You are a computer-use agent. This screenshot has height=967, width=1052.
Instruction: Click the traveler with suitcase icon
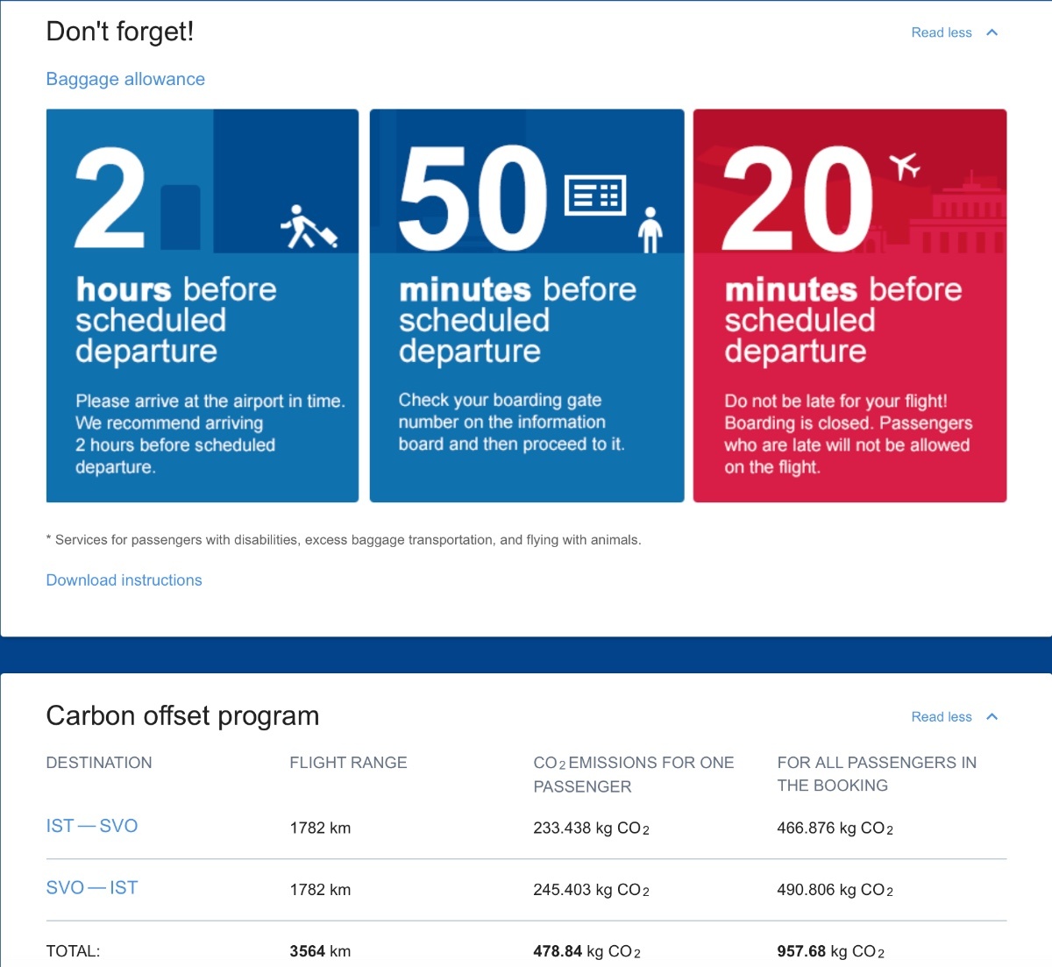click(x=309, y=227)
